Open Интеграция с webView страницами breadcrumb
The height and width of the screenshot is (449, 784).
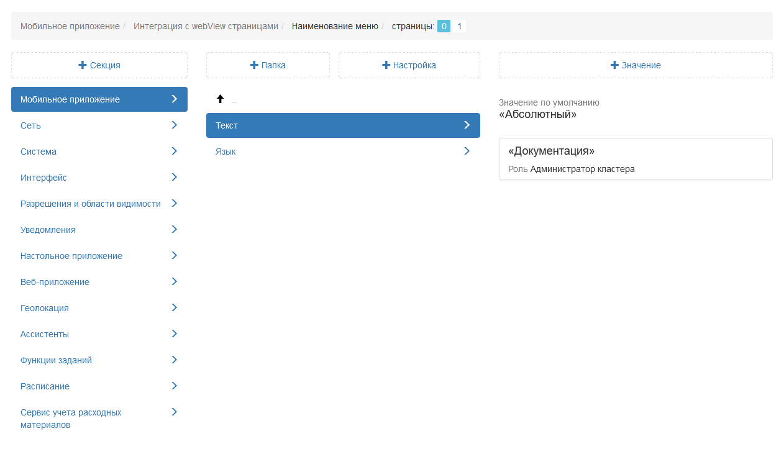(206, 26)
